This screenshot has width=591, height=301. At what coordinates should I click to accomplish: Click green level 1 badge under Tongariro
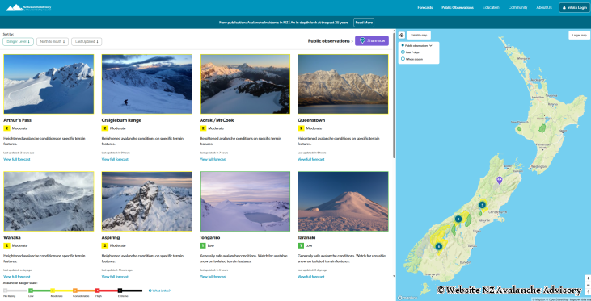pos(203,245)
